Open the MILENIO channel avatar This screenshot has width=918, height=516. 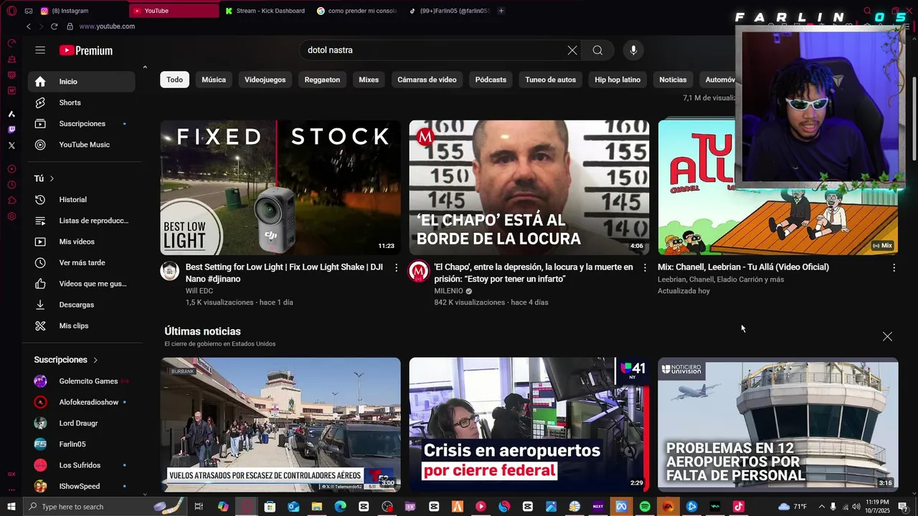tap(419, 272)
